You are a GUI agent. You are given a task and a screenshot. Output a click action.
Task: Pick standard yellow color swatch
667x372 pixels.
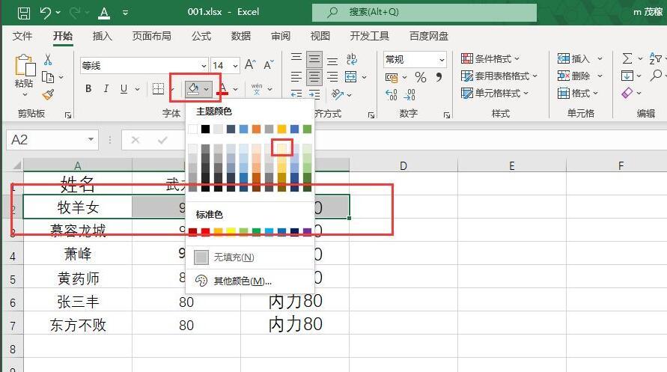coord(231,232)
